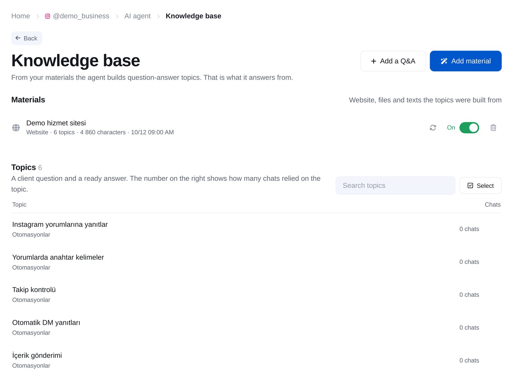Screen dimensions: 513x385
Task: Click 0 chats for Yorumlarda anahtar kelimeler
Action: point(469,262)
